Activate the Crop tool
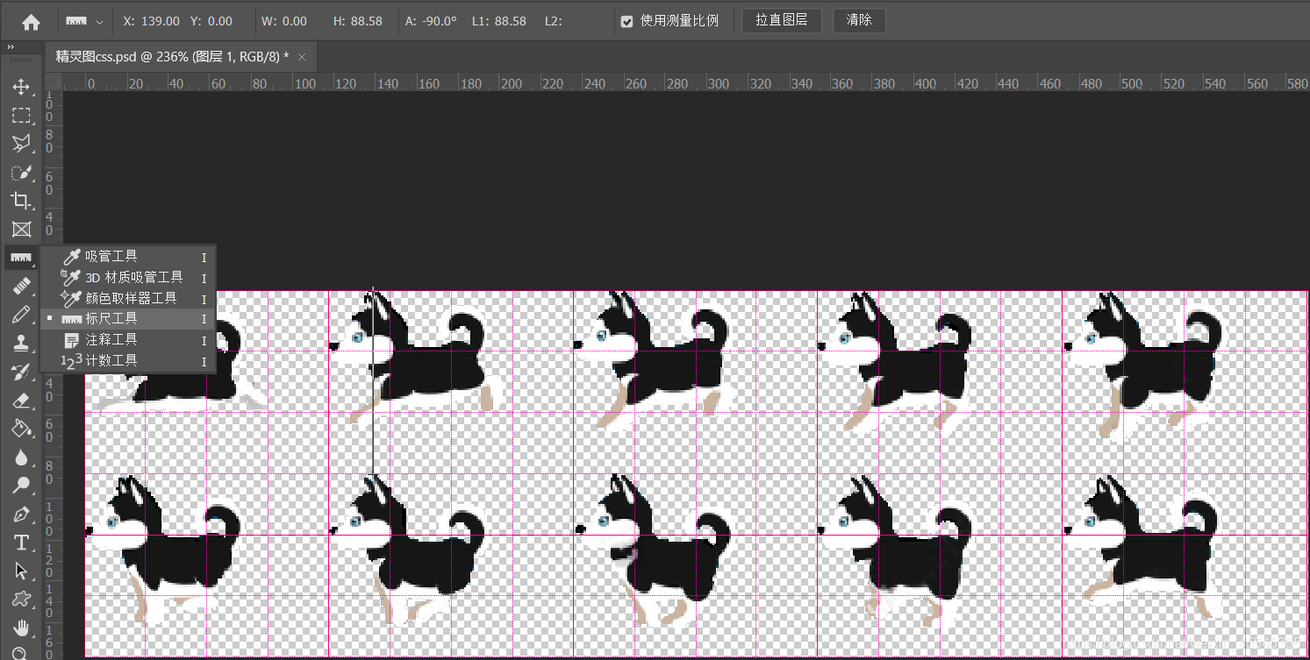 21,201
